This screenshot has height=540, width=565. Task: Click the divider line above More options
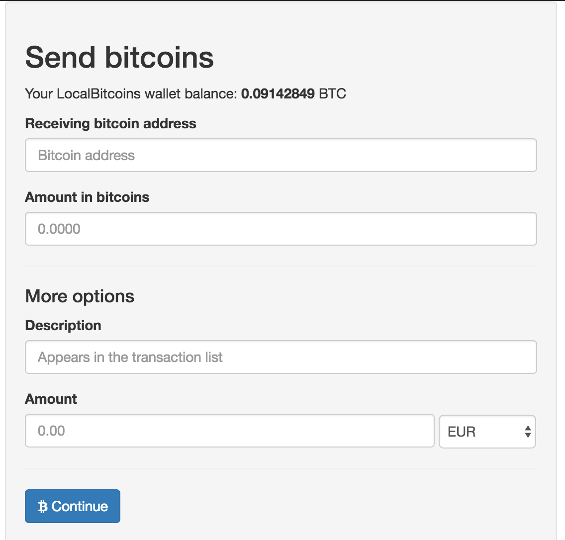coord(281,266)
